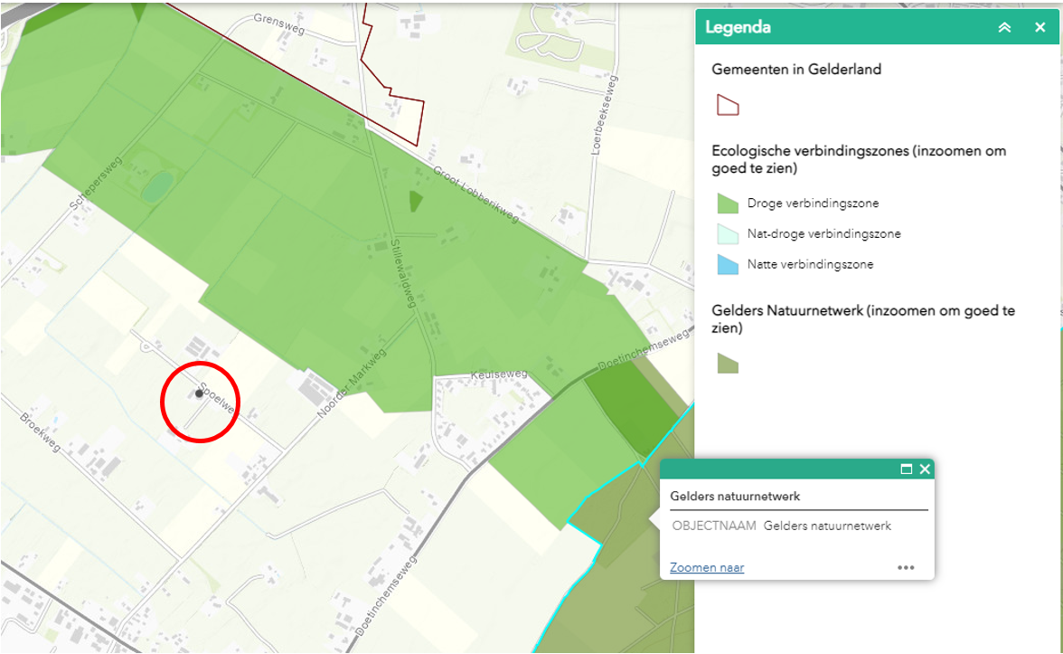Click the Nat-droge verbindingszone legend symbol
Viewport: 1063px width, 654px height.
[x=728, y=234]
